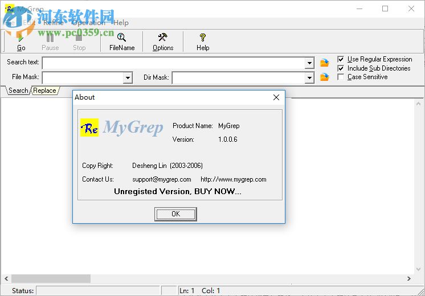The image size is (425, 296).
Task: Click the 'Ln: 1' status bar text
Action: point(187,290)
